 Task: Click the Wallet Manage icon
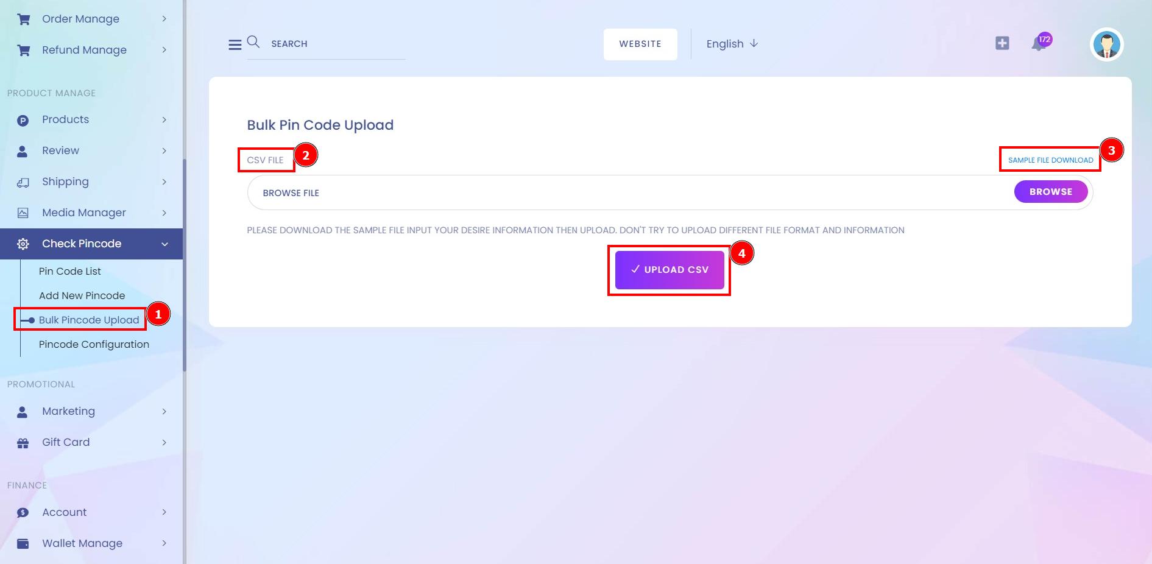click(x=23, y=544)
